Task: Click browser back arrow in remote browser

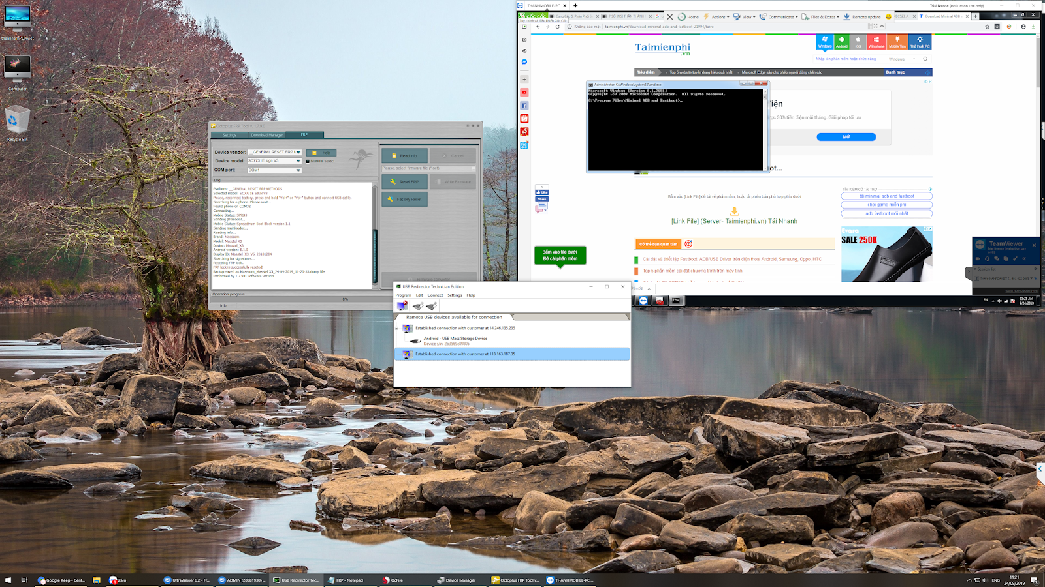Action: (x=538, y=27)
